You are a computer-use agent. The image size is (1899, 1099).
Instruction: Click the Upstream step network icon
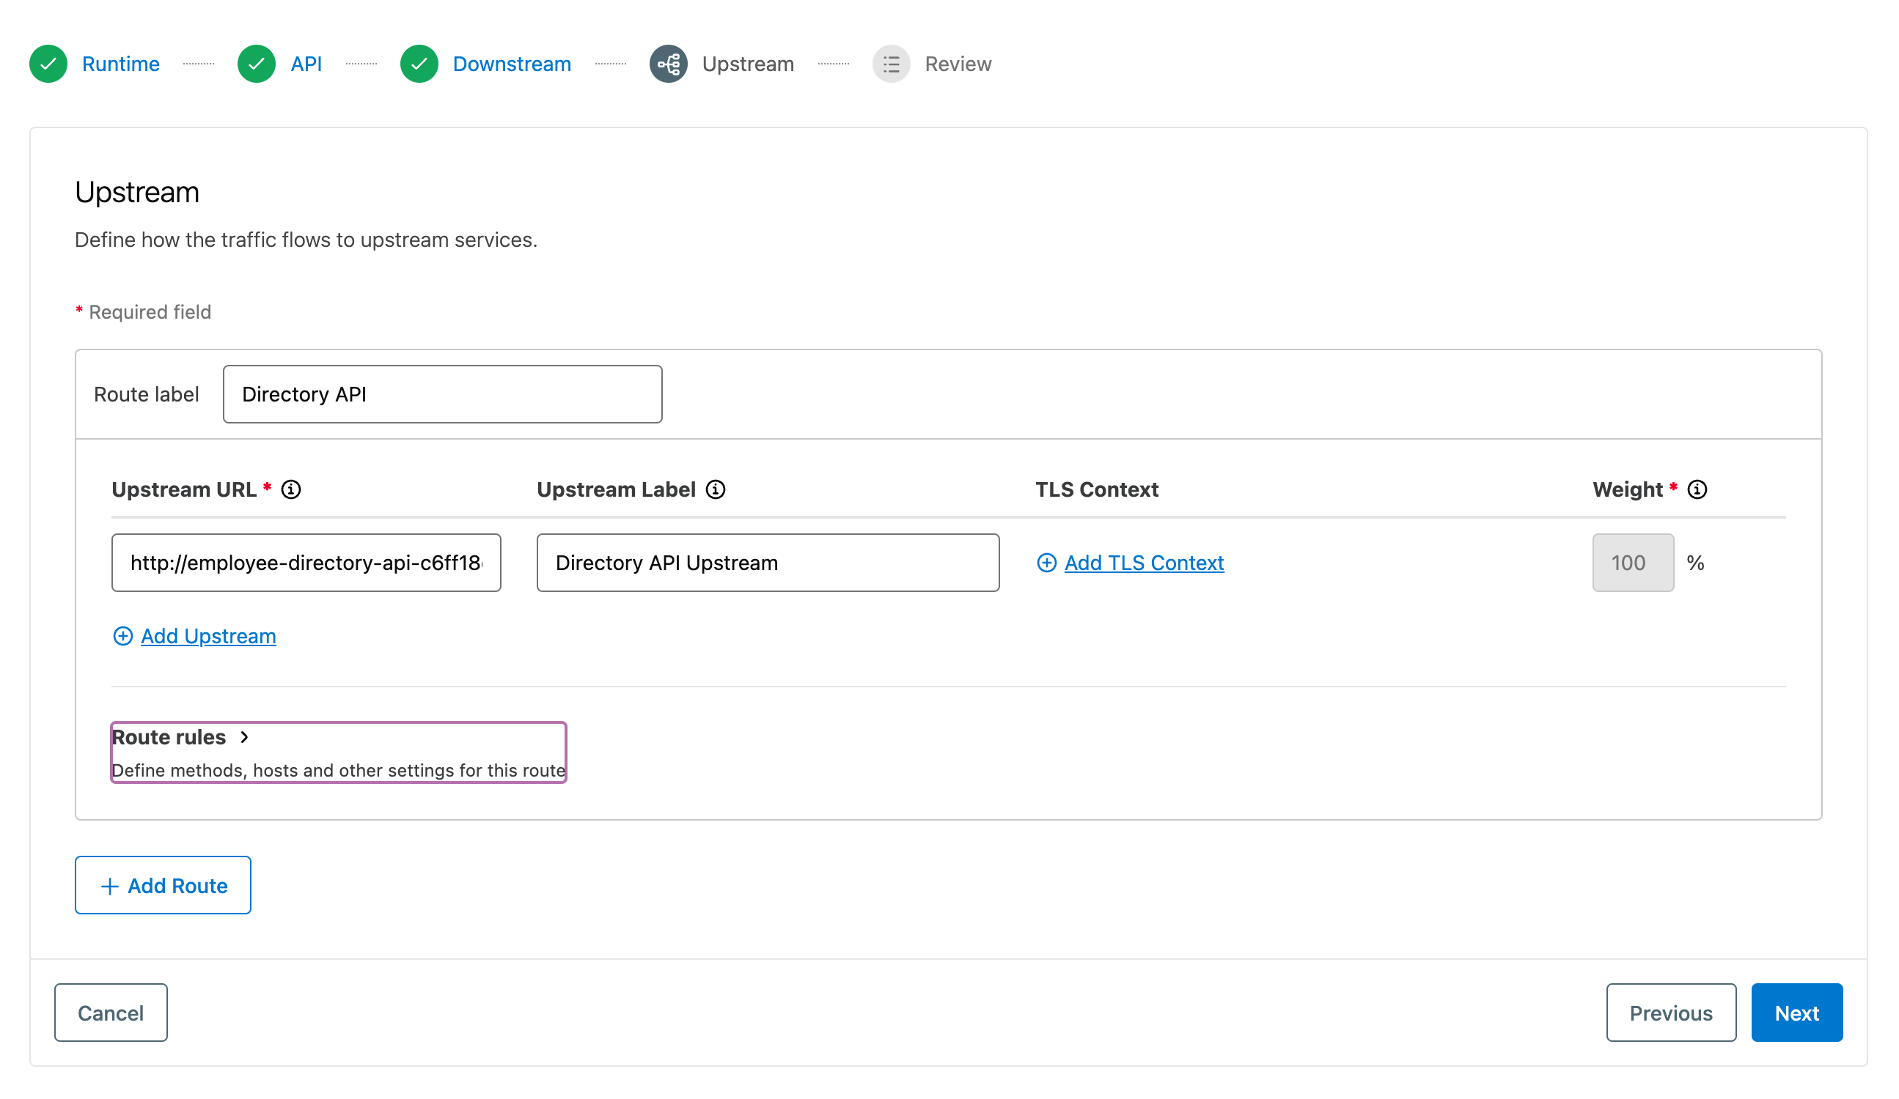click(x=669, y=64)
